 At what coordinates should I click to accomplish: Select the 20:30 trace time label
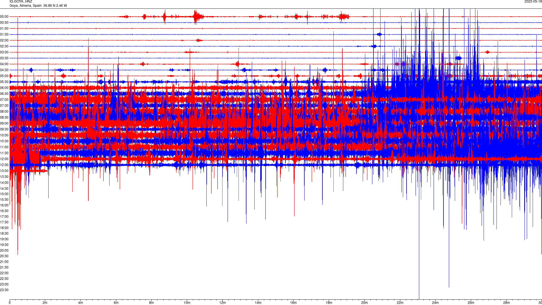pos(4,256)
